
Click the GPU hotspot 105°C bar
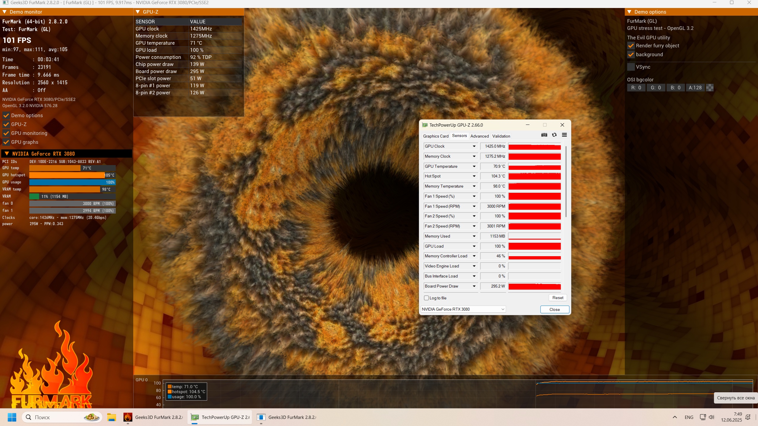coord(72,175)
